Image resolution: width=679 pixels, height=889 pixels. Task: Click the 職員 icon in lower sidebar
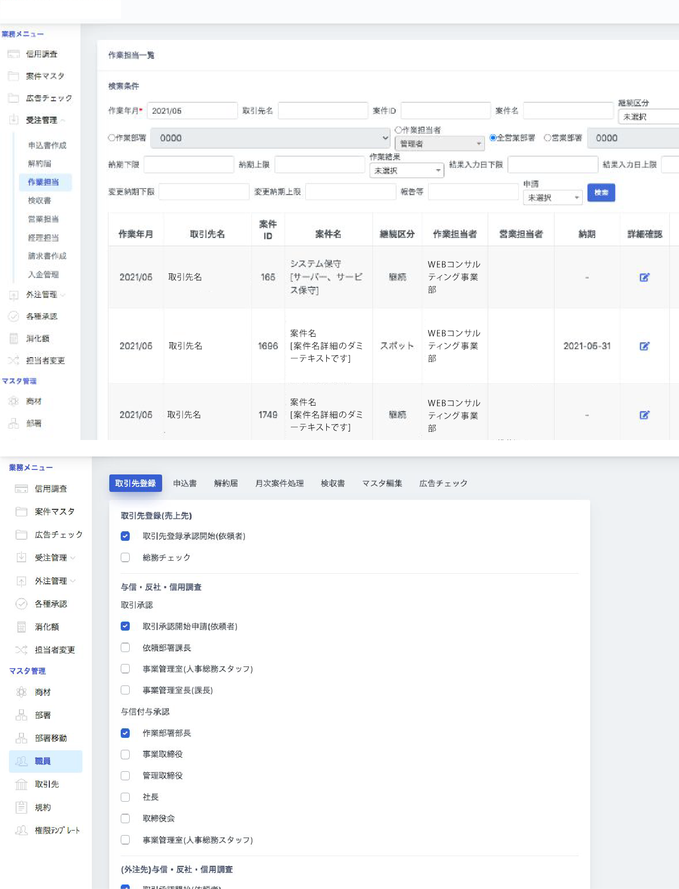[21, 761]
